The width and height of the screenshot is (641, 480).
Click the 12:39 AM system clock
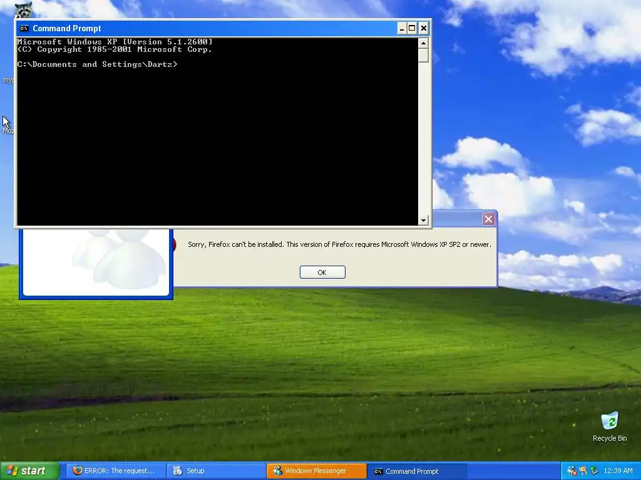click(x=618, y=471)
